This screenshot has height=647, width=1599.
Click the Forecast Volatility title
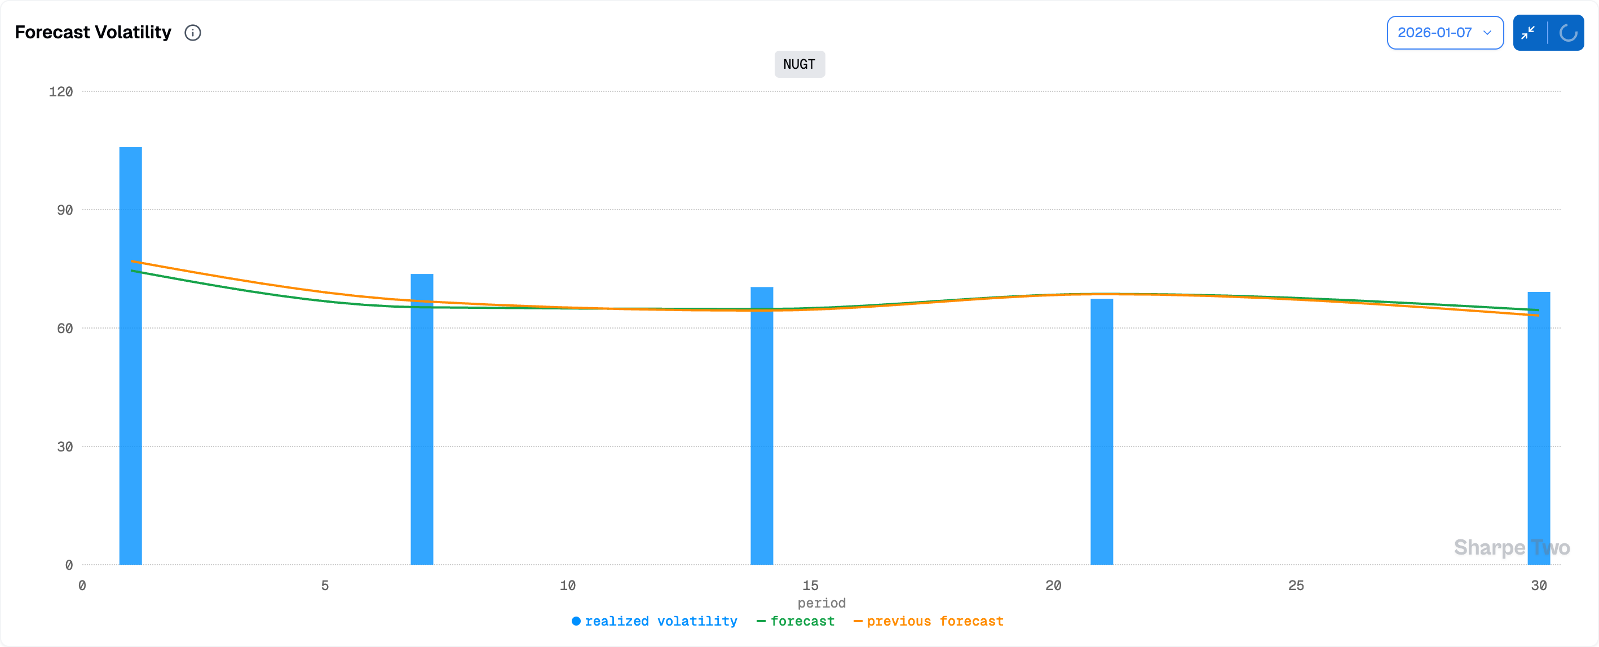pyautogui.click(x=93, y=32)
